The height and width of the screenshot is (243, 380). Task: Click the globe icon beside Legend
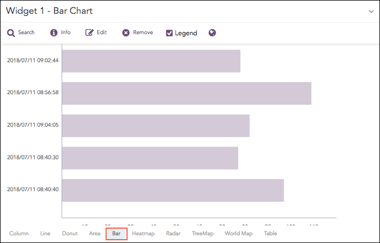pyautogui.click(x=212, y=33)
